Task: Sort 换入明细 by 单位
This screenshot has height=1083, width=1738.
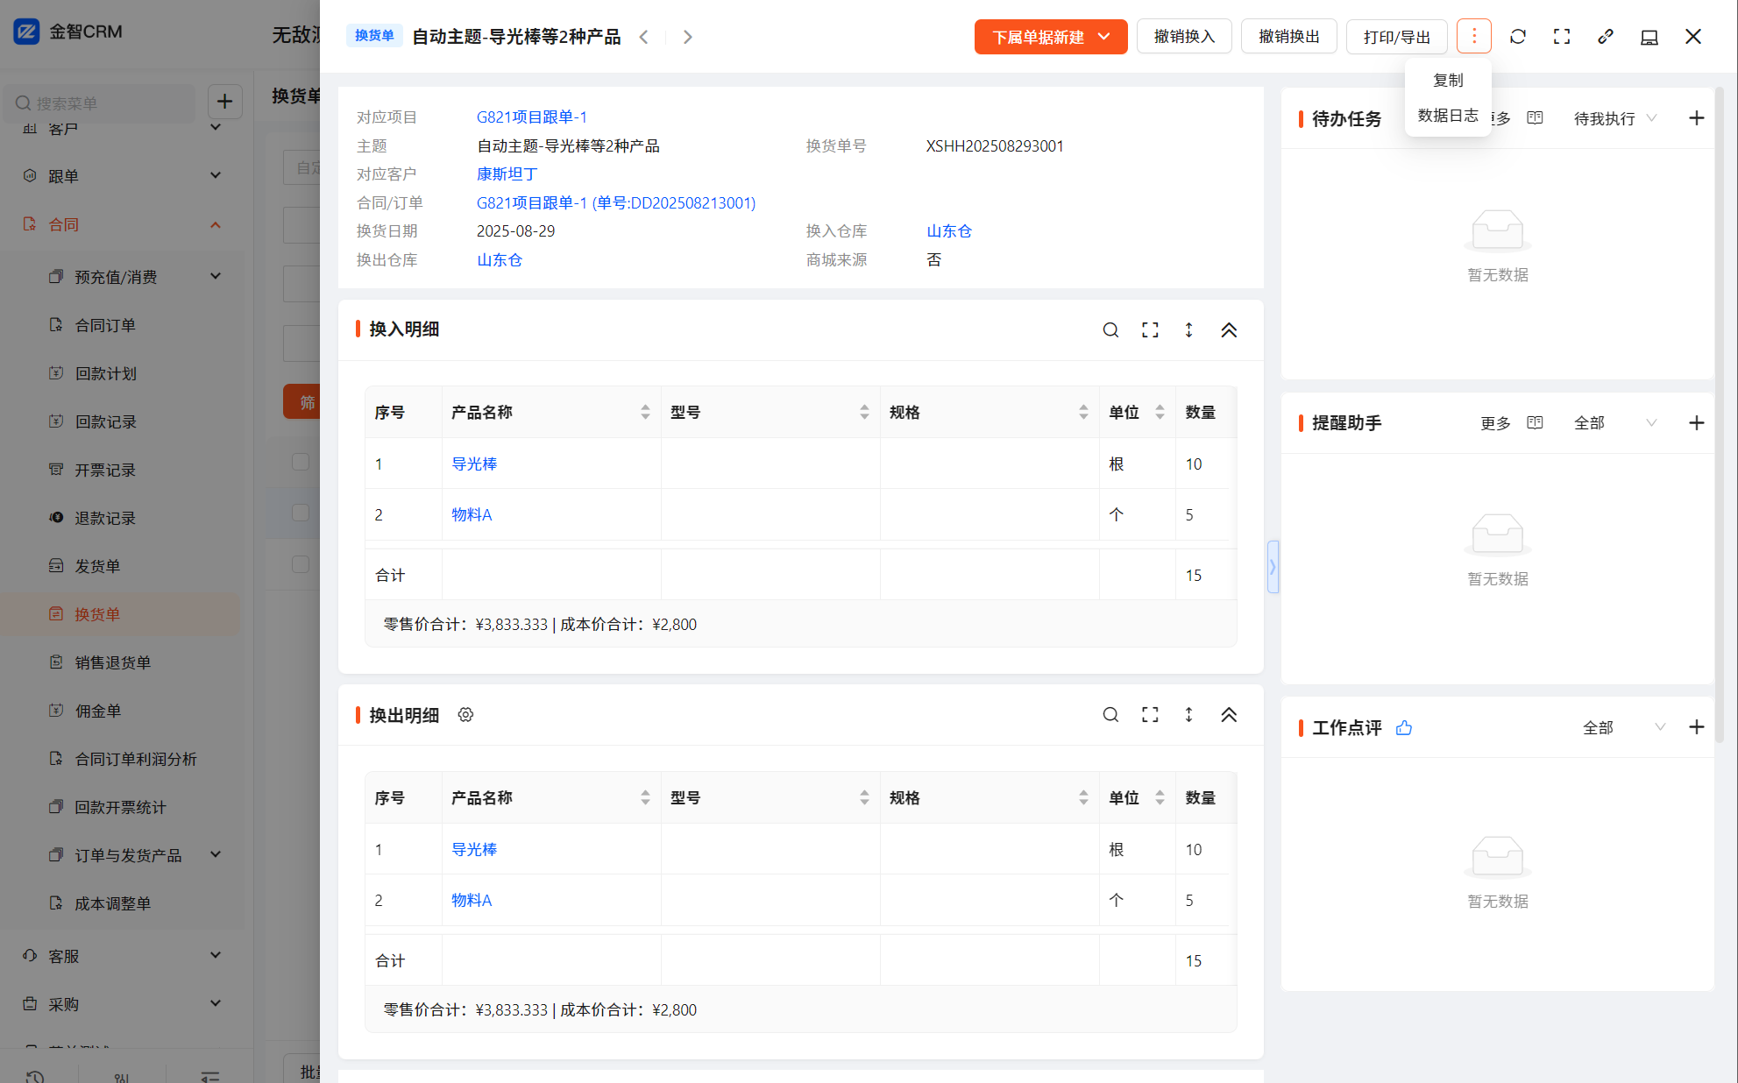Action: 1160,412
